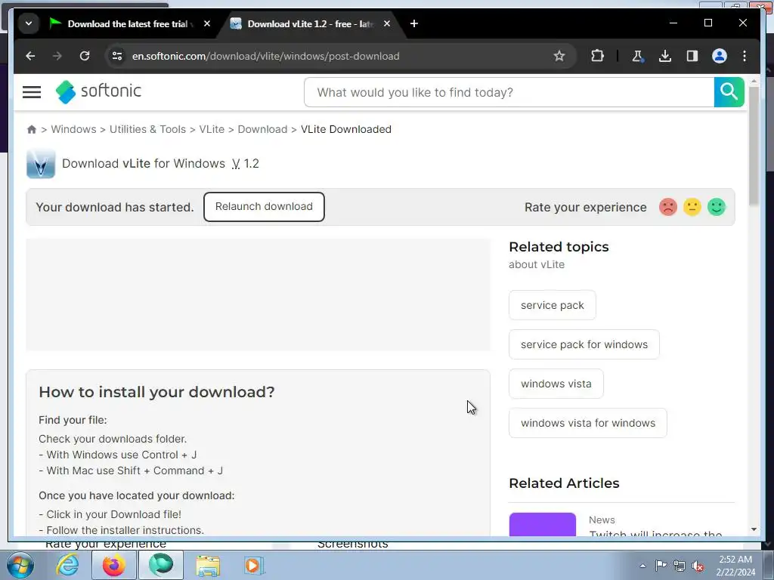Open the Action Center flag tray icon

[661, 566]
